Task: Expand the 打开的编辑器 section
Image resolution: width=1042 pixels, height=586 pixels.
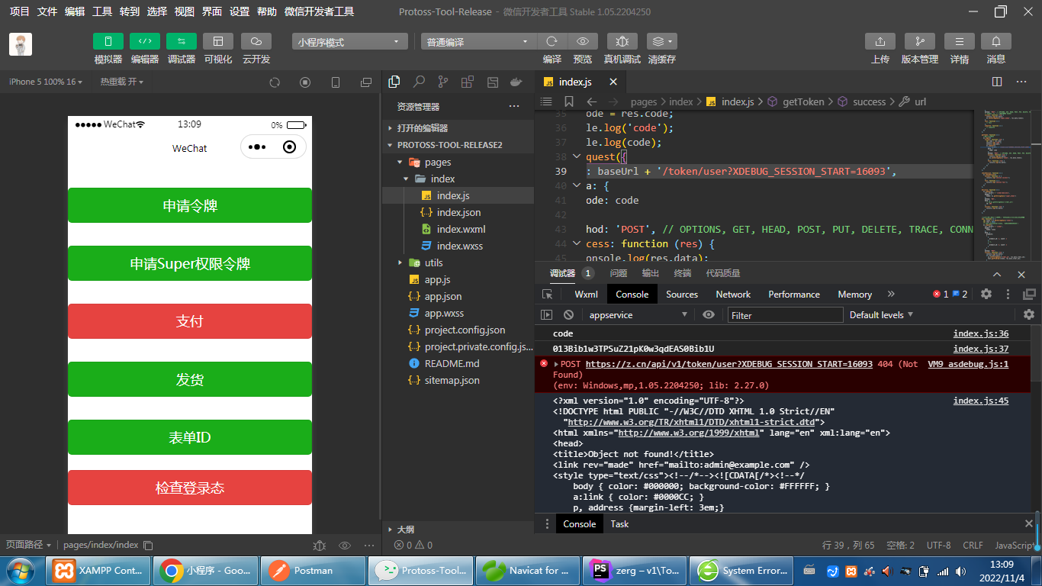Action: [458, 128]
